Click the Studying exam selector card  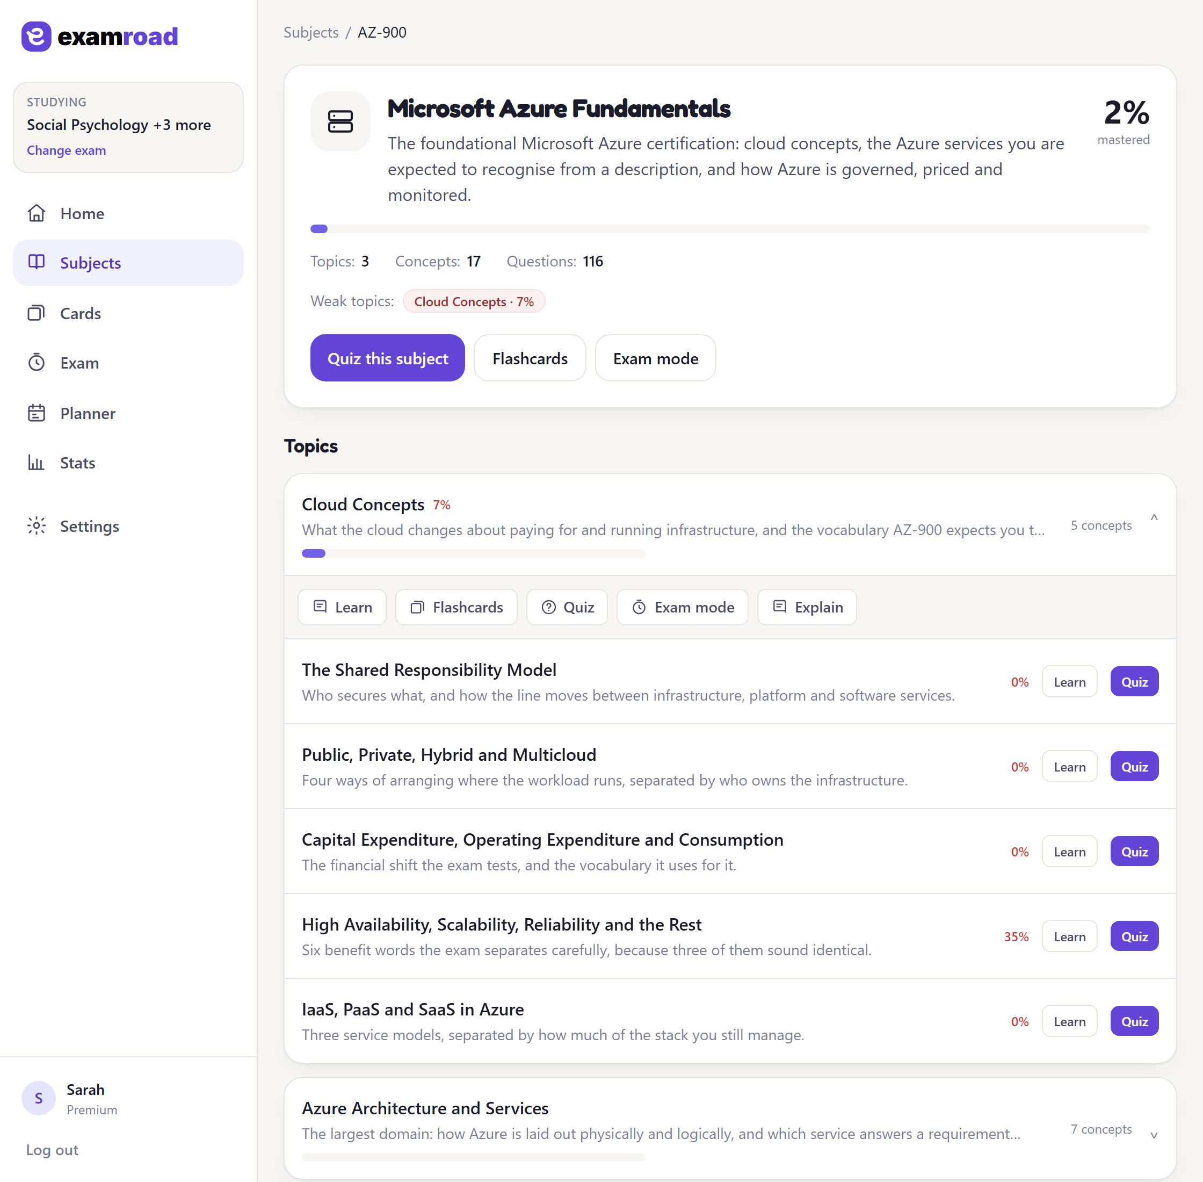click(x=128, y=127)
